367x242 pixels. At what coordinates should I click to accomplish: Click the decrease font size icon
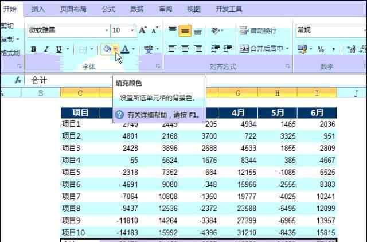(155, 30)
